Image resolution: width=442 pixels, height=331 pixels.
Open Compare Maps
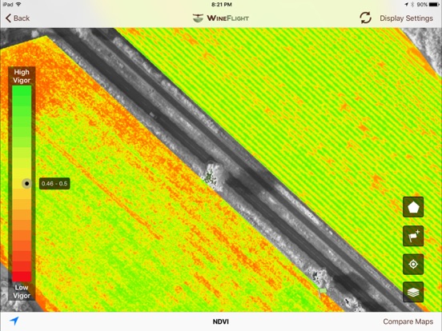point(408,321)
